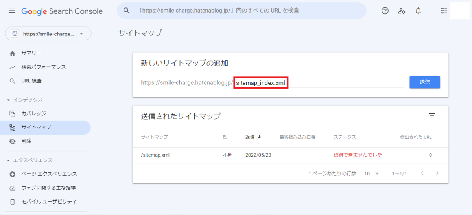
Task: Open 検索パフォーマンス report
Action: [x=44, y=67]
